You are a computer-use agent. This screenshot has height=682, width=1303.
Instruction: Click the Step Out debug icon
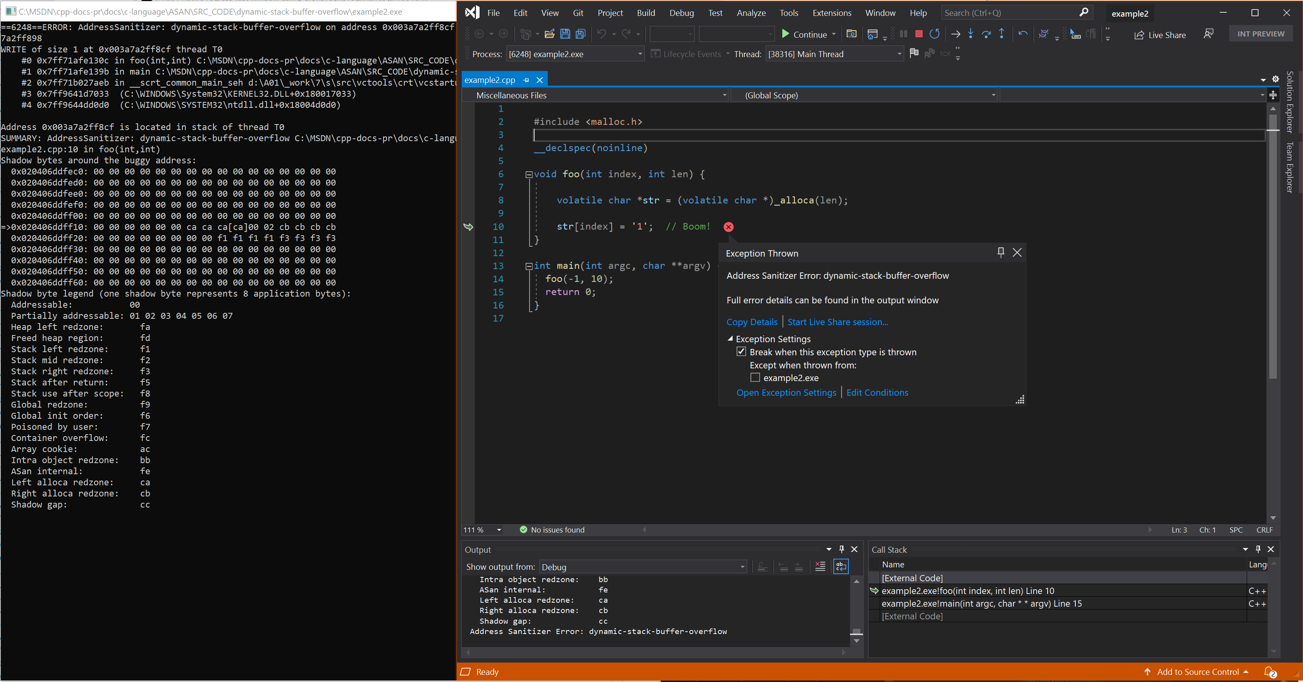(x=1000, y=34)
